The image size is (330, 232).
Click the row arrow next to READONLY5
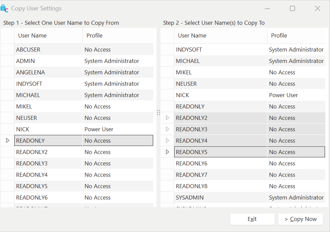coord(168,152)
